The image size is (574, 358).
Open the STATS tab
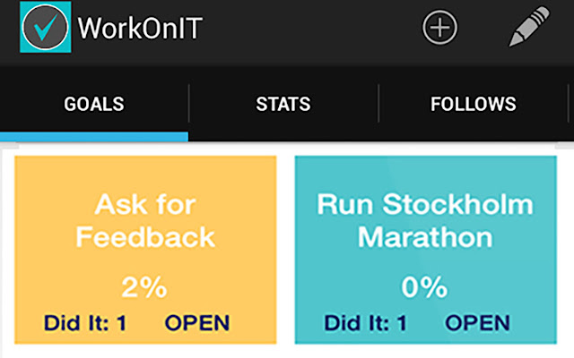point(283,104)
